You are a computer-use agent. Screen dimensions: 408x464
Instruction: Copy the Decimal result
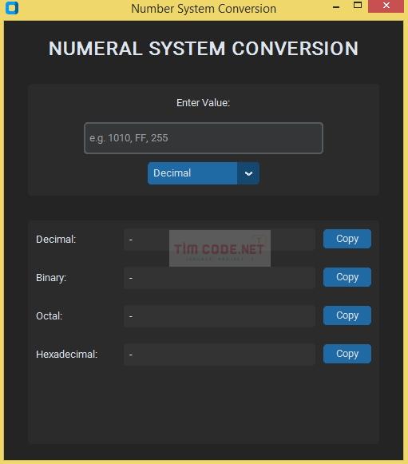(347, 239)
